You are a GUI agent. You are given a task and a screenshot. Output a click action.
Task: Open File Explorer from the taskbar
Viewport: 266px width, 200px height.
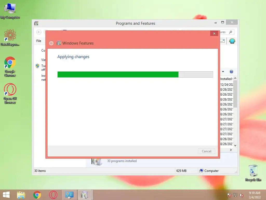pyautogui.click(x=21, y=195)
